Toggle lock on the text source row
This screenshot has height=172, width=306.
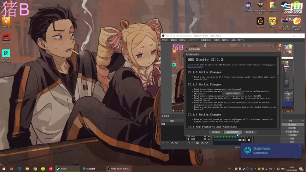click(x=208, y=139)
